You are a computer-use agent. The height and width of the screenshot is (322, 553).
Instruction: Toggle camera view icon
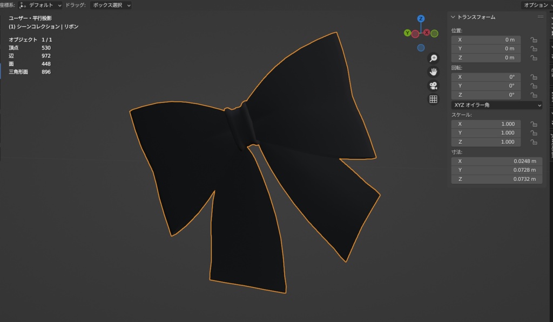point(433,86)
